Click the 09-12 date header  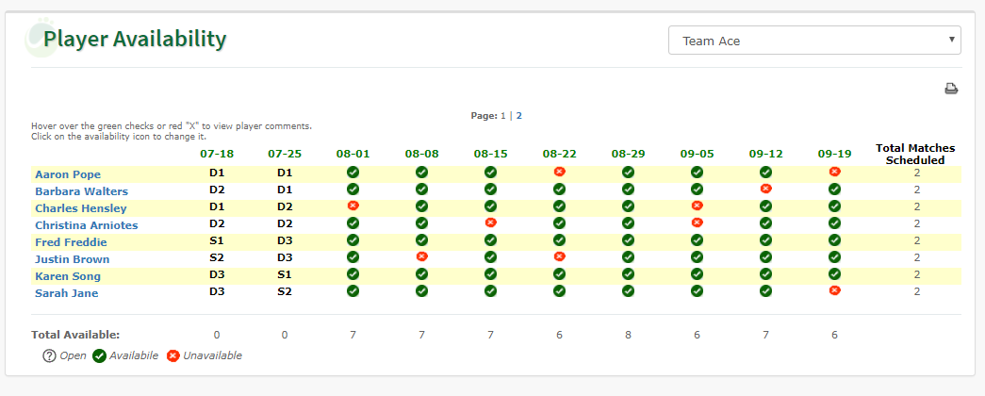click(x=765, y=154)
